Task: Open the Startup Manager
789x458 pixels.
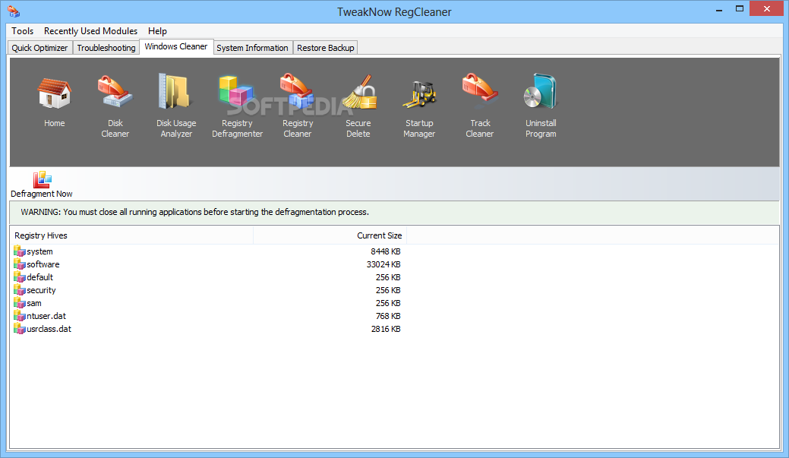Action: coord(419,95)
